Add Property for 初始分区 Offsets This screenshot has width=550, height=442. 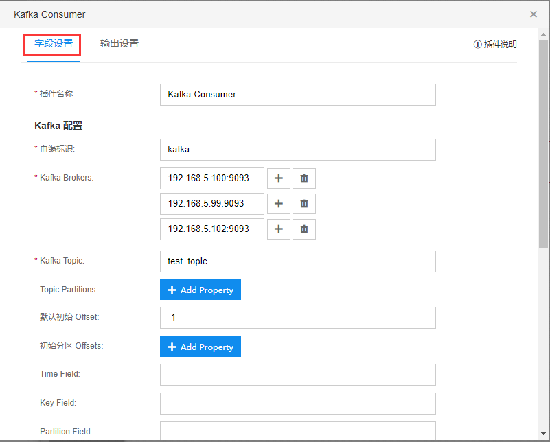point(200,347)
